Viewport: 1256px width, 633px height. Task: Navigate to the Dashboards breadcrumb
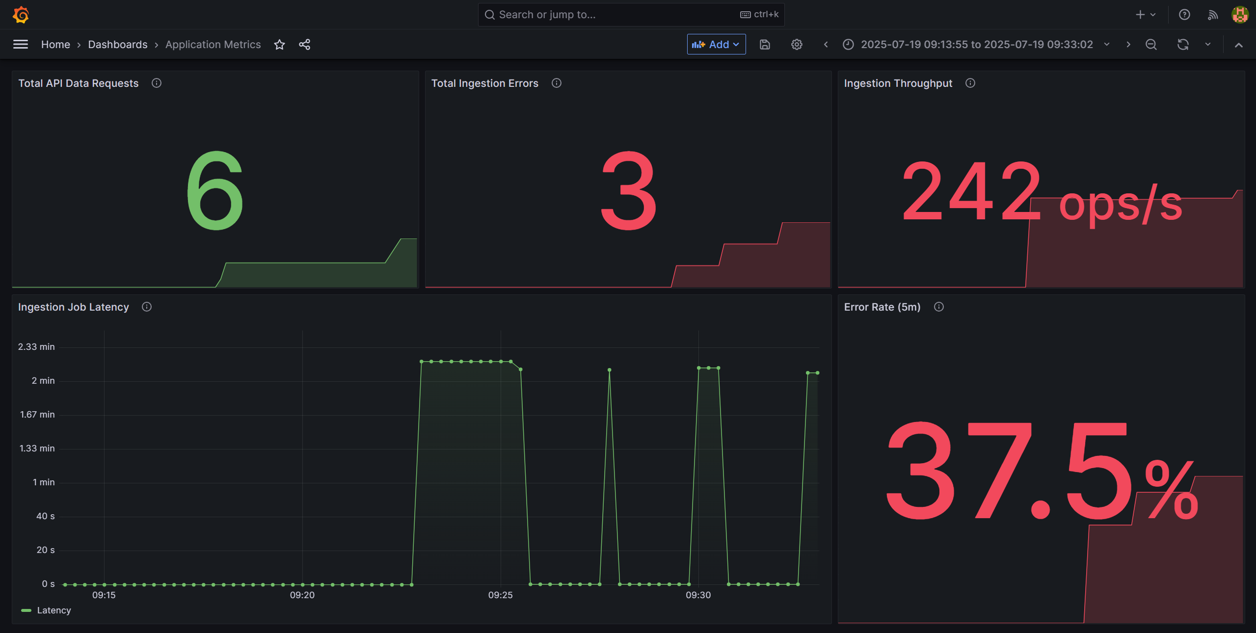(x=117, y=45)
